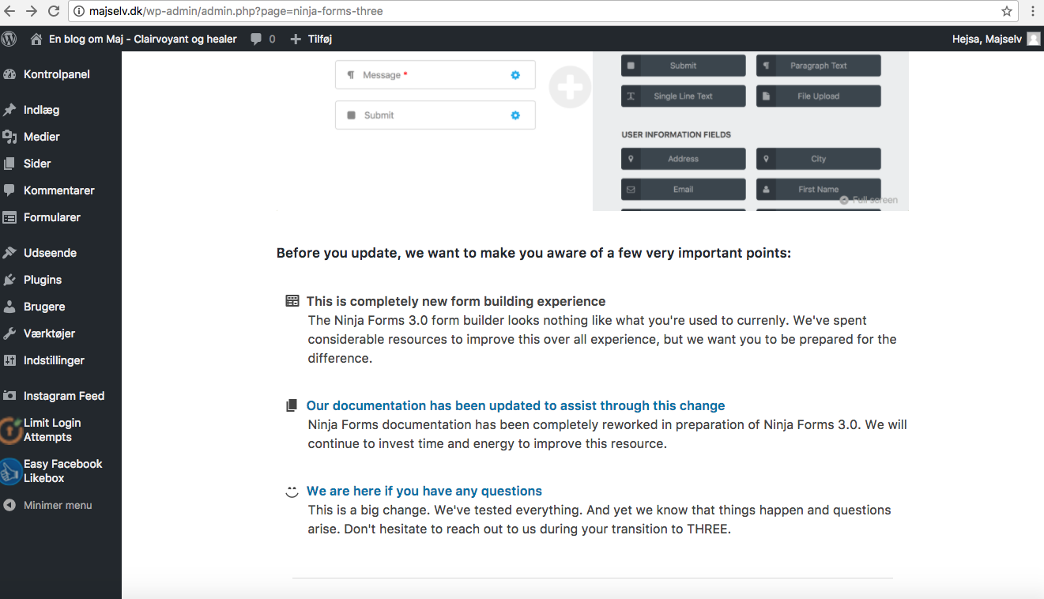Screen dimensions: 1044x599
Task: Click the Easy Facebook Likebox thumbs-up icon
Action: point(9,471)
